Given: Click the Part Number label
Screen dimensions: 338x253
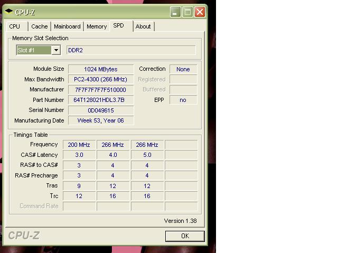Looking at the screenshot, I should coord(48,100).
